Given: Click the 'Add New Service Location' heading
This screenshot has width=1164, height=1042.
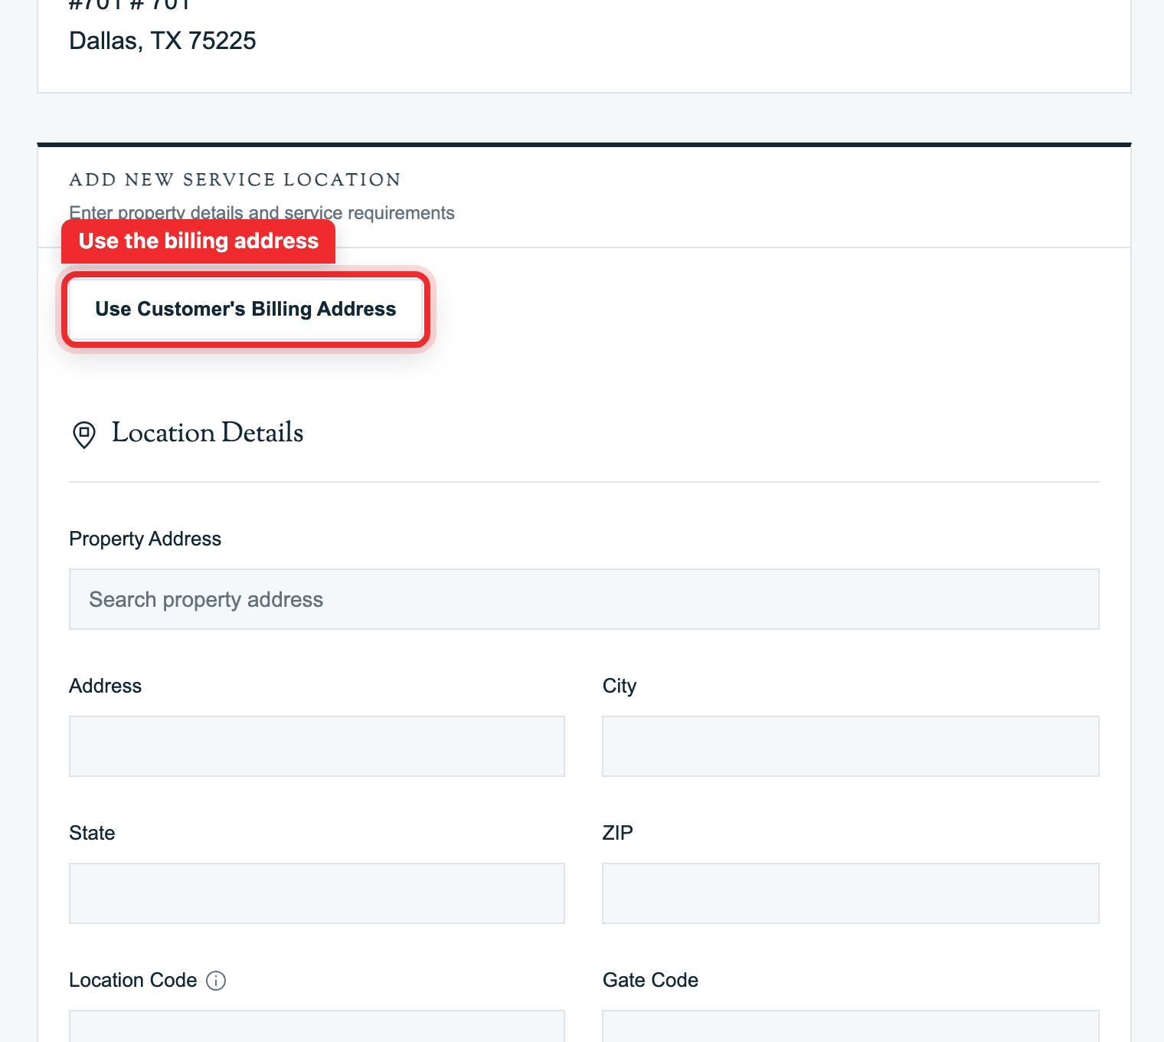Looking at the screenshot, I should click(235, 179).
